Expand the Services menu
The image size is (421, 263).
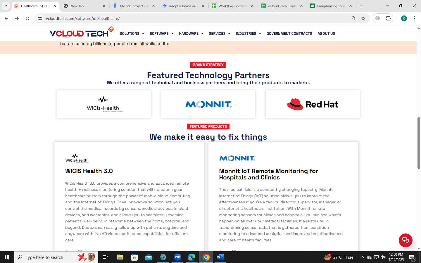(x=219, y=34)
